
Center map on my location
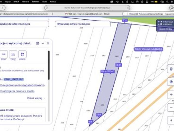point(171,82)
